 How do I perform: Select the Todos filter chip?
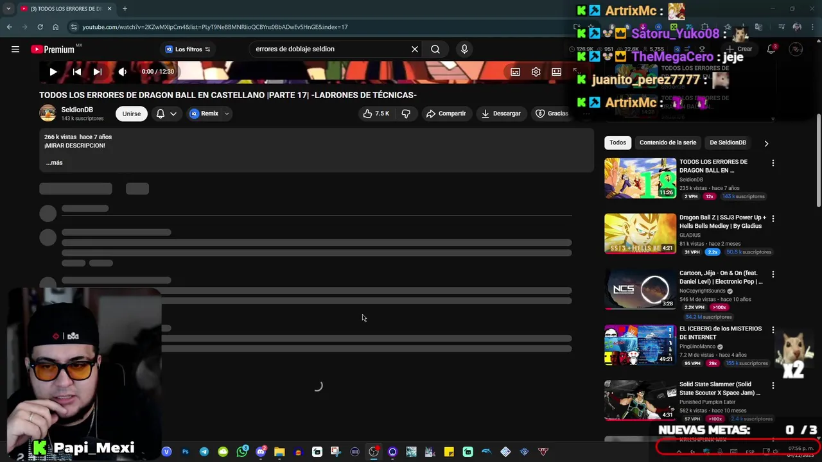click(x=618, y=142)
